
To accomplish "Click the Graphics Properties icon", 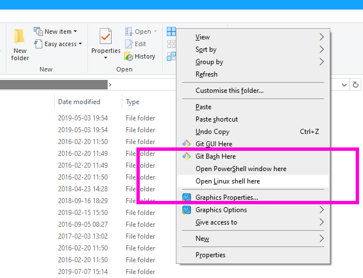I will (x=187, y=198).
